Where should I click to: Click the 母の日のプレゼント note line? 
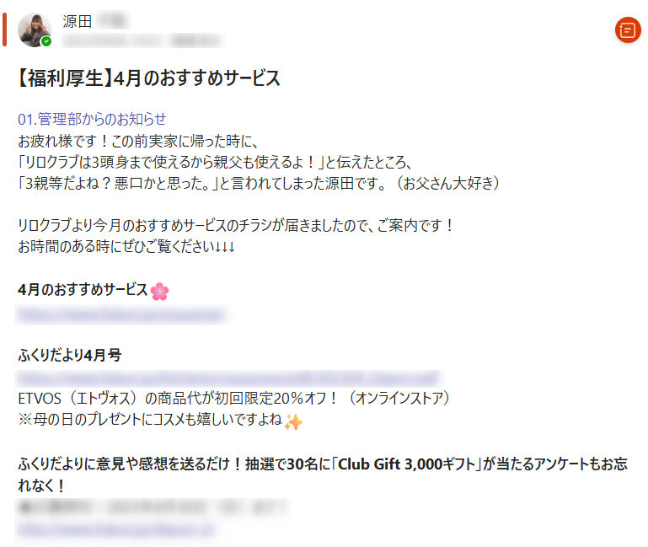point(150,420)
